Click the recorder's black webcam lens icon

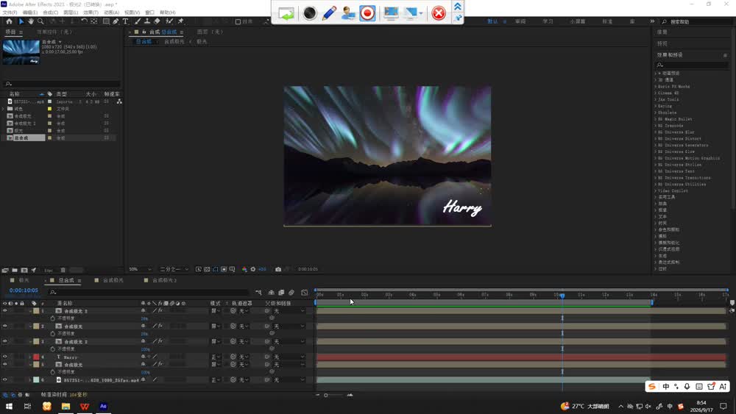point(310,13)
